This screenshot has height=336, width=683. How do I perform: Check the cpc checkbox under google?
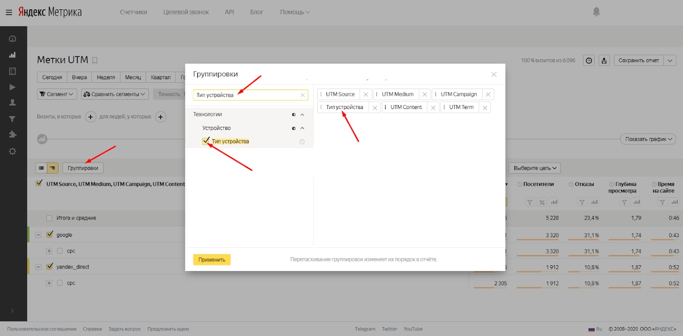pyautogui.click(x=60, y=251)
